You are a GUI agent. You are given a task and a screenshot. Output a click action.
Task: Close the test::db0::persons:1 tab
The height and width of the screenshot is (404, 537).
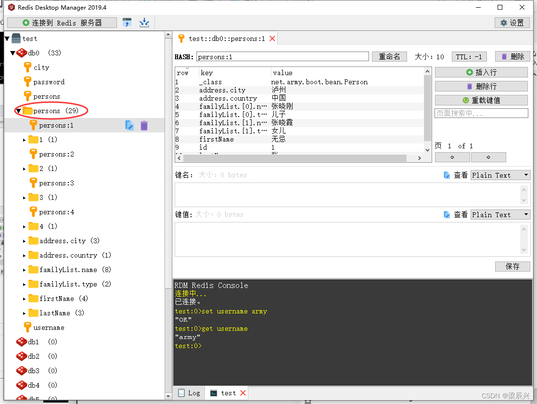272,39
